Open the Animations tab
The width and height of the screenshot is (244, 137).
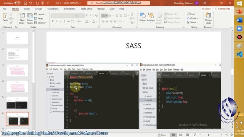(x=69, y=9)
